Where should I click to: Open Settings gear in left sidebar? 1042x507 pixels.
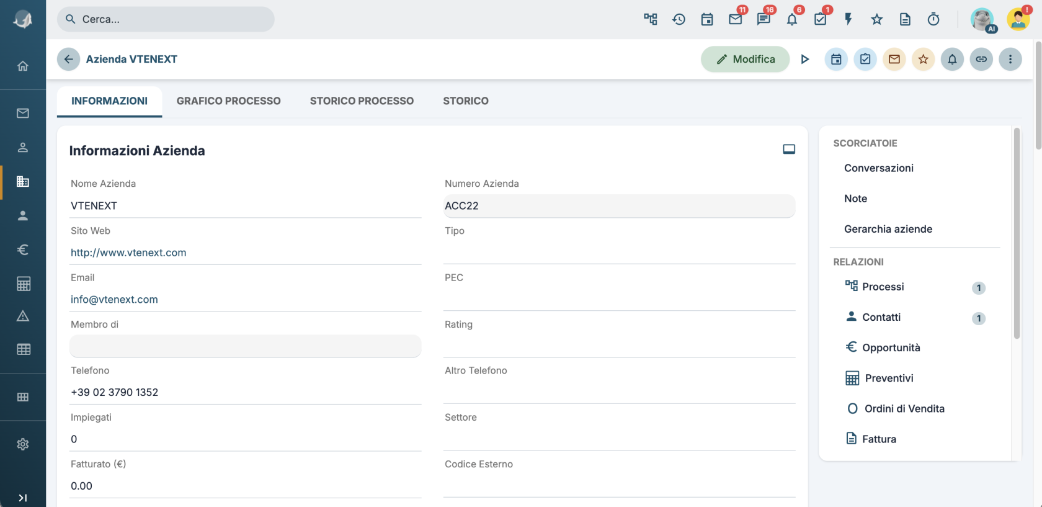point(23,444)
